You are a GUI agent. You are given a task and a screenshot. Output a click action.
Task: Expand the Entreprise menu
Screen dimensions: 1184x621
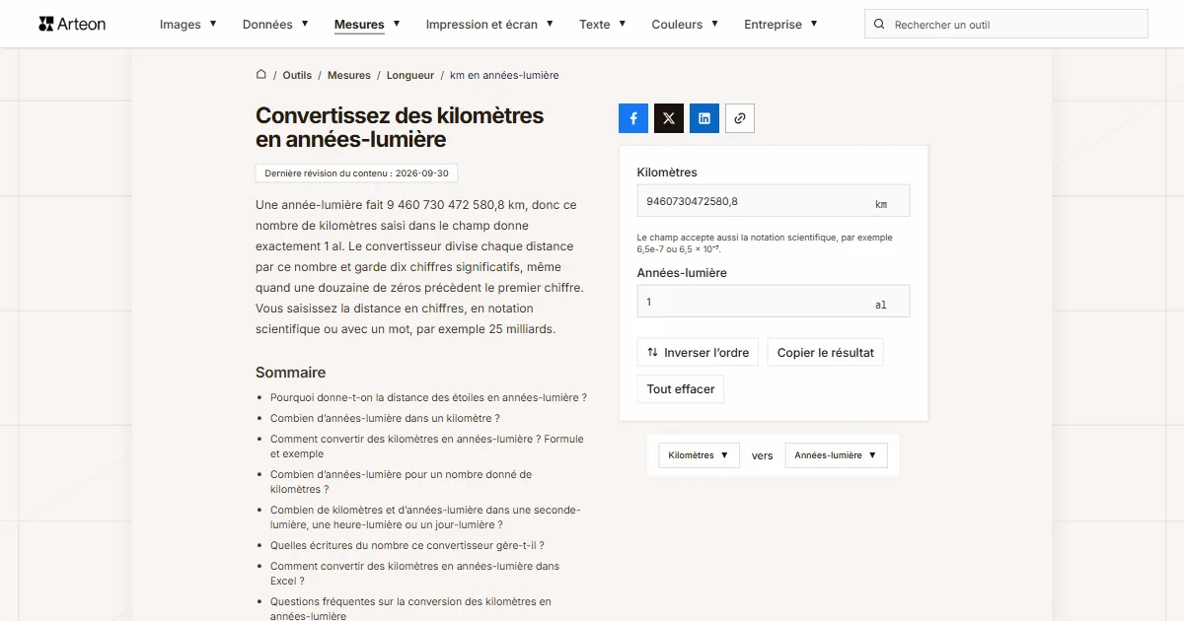(780, 25)
